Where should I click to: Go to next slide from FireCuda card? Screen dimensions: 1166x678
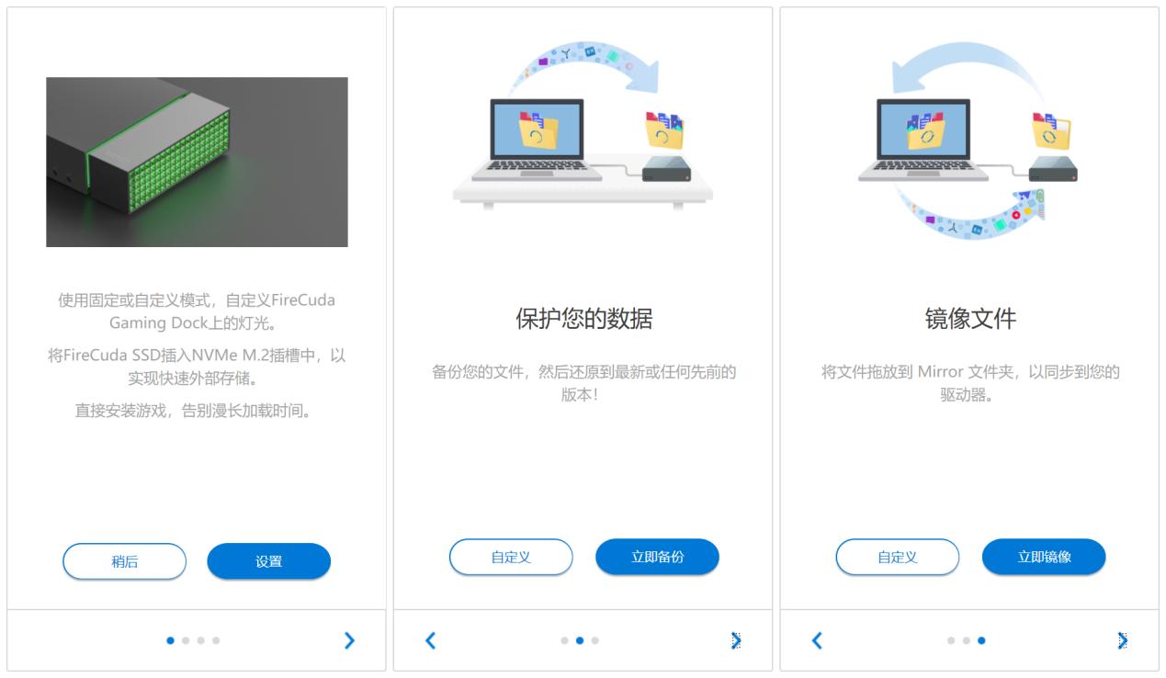(x=348, y=640)
